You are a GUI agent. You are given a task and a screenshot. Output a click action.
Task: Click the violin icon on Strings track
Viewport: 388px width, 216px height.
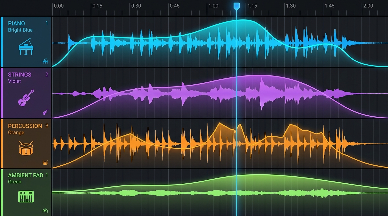pos(26,98)
